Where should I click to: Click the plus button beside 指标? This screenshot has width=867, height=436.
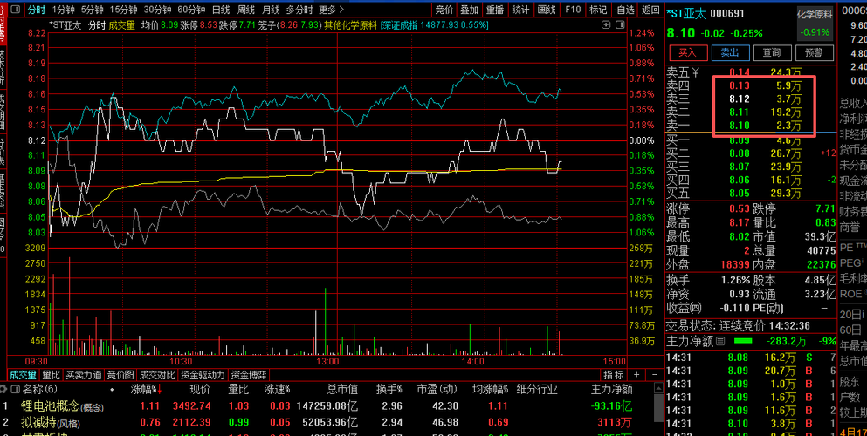636,375
